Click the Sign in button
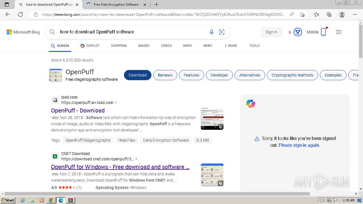 [271, 32]
